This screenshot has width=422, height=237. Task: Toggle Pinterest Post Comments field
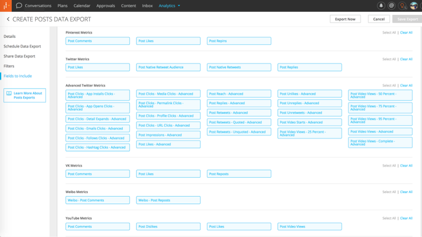tap(98, 41)
